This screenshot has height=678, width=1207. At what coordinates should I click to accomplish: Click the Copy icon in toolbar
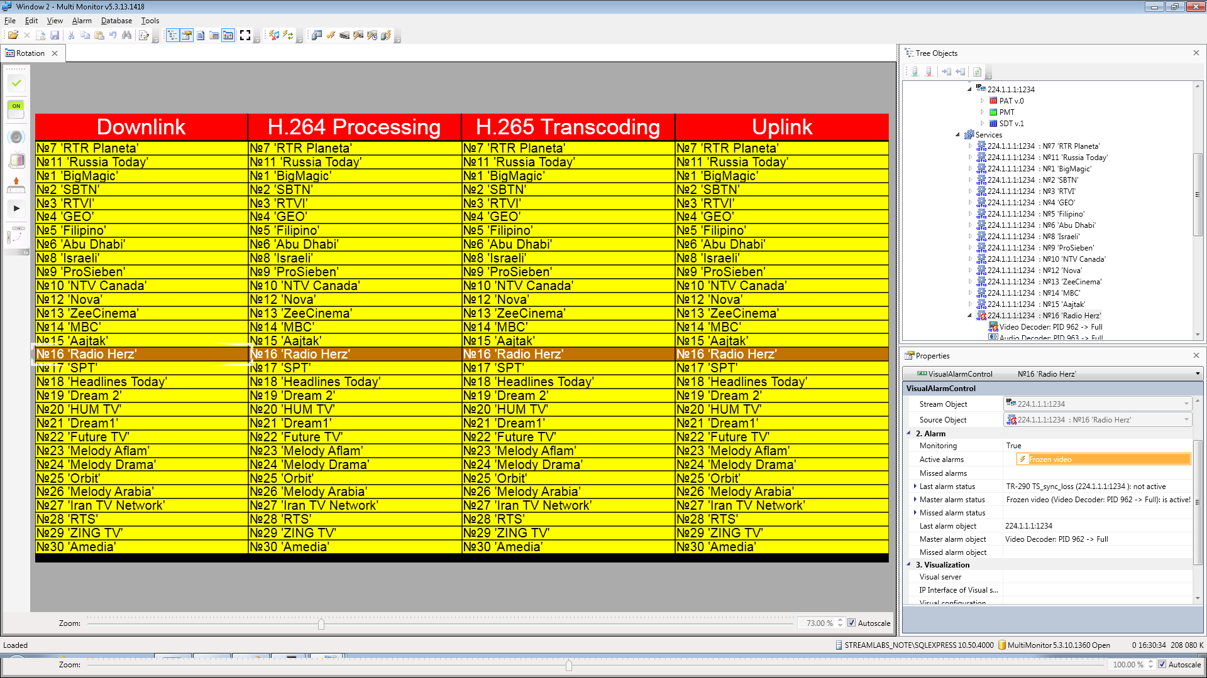85,36
